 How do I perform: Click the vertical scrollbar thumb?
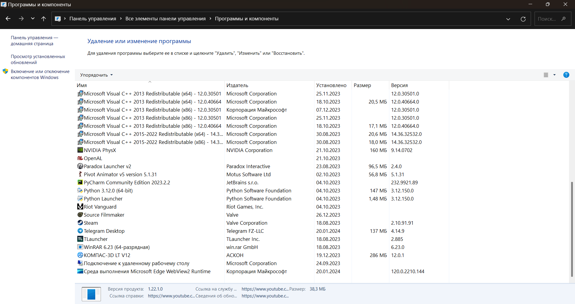[572, 229]
